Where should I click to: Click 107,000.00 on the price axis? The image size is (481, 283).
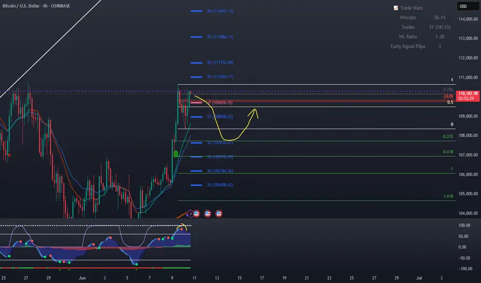[x=468, y=155]
